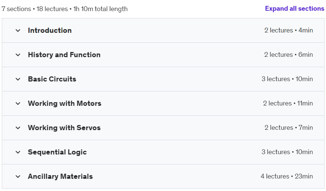Click the chevron beside Sequential Logic
326x191 pixels.
pyautogui.click(x=18, y=152)
